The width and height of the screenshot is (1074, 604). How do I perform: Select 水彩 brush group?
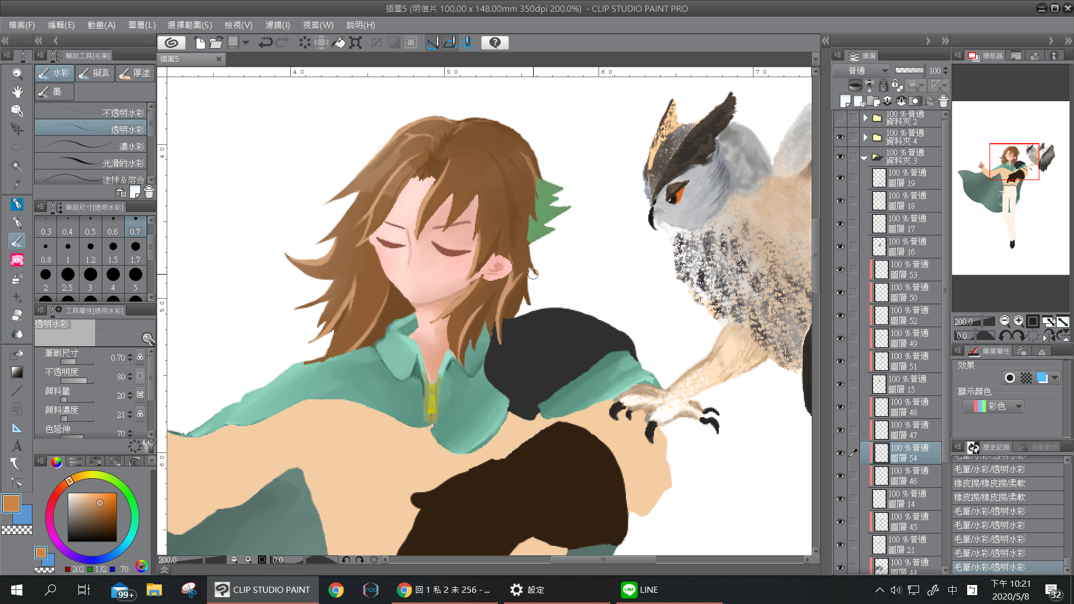pos(54,73)
